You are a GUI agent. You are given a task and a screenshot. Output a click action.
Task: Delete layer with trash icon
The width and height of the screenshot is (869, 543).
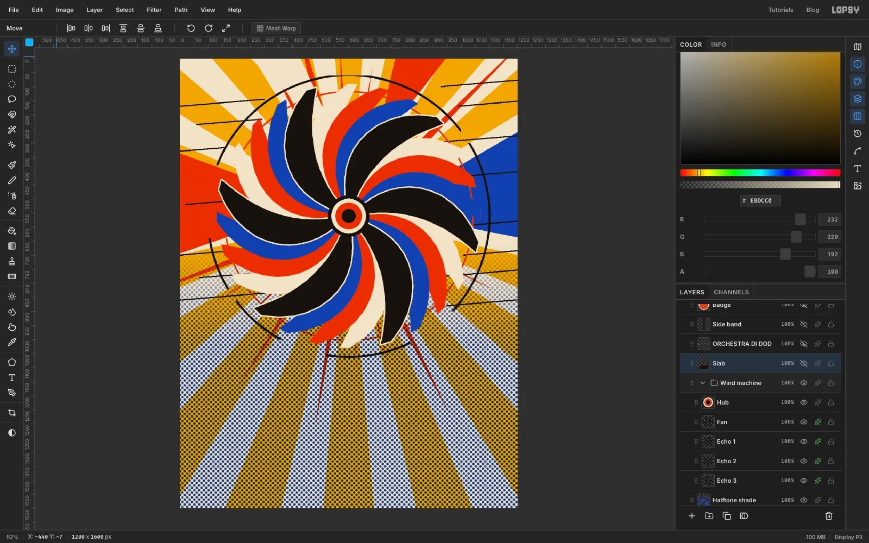pos(829,516)
